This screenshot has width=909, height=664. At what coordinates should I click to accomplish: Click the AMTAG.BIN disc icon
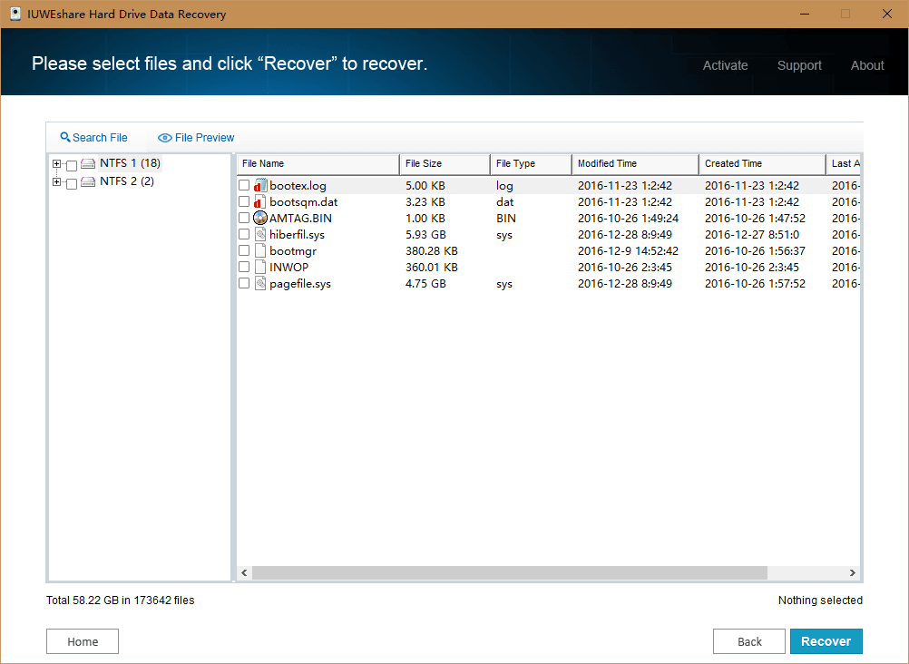click(260, 218)
